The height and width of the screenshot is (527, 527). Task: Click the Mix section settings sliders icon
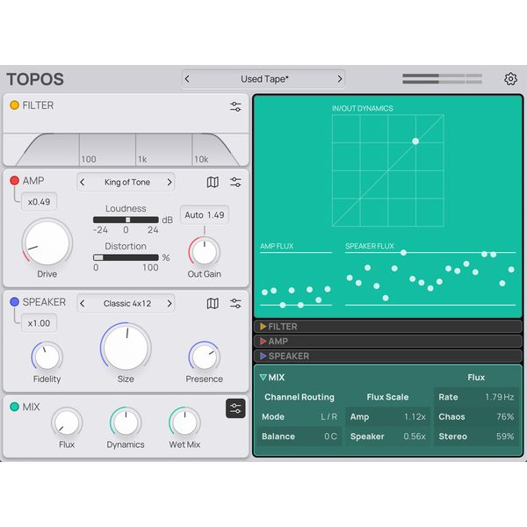(235, 408)
